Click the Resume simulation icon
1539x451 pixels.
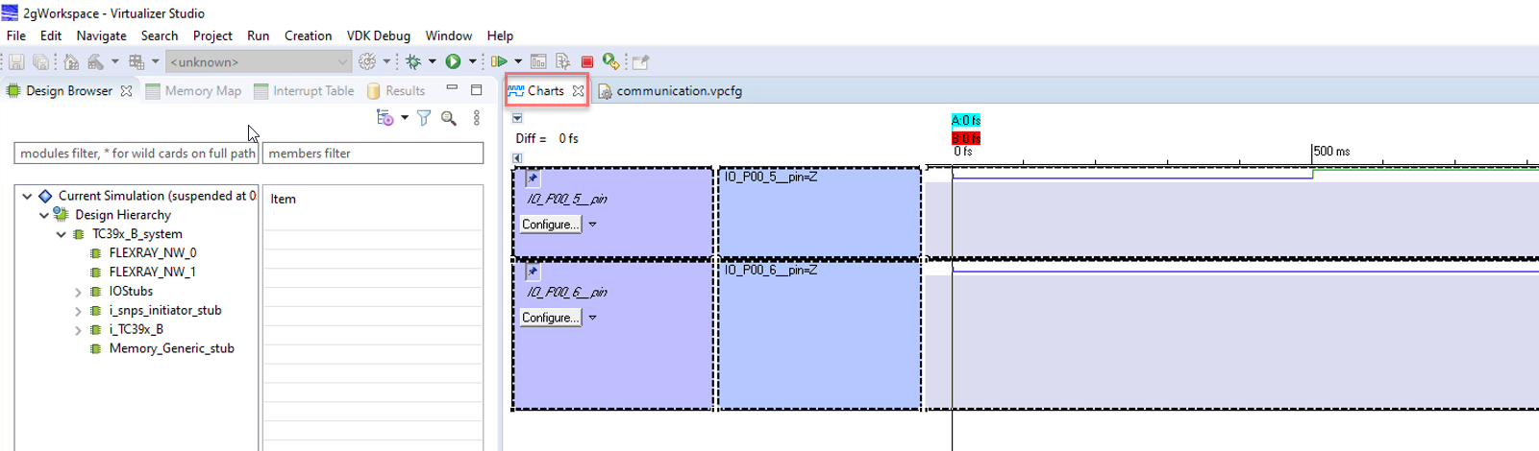(x=498, y=62)
